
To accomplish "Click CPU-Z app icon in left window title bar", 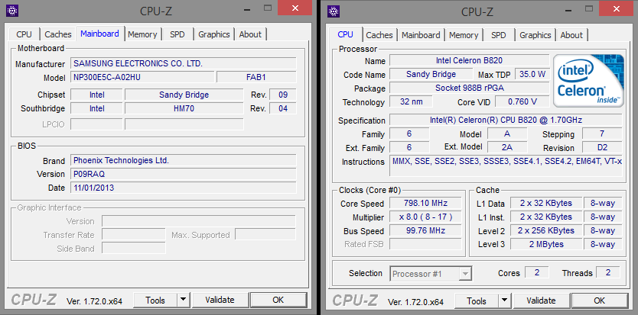I will coord(11,11).
